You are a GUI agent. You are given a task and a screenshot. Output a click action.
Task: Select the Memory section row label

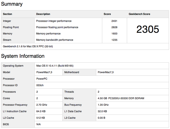click(x=8, y=34)
